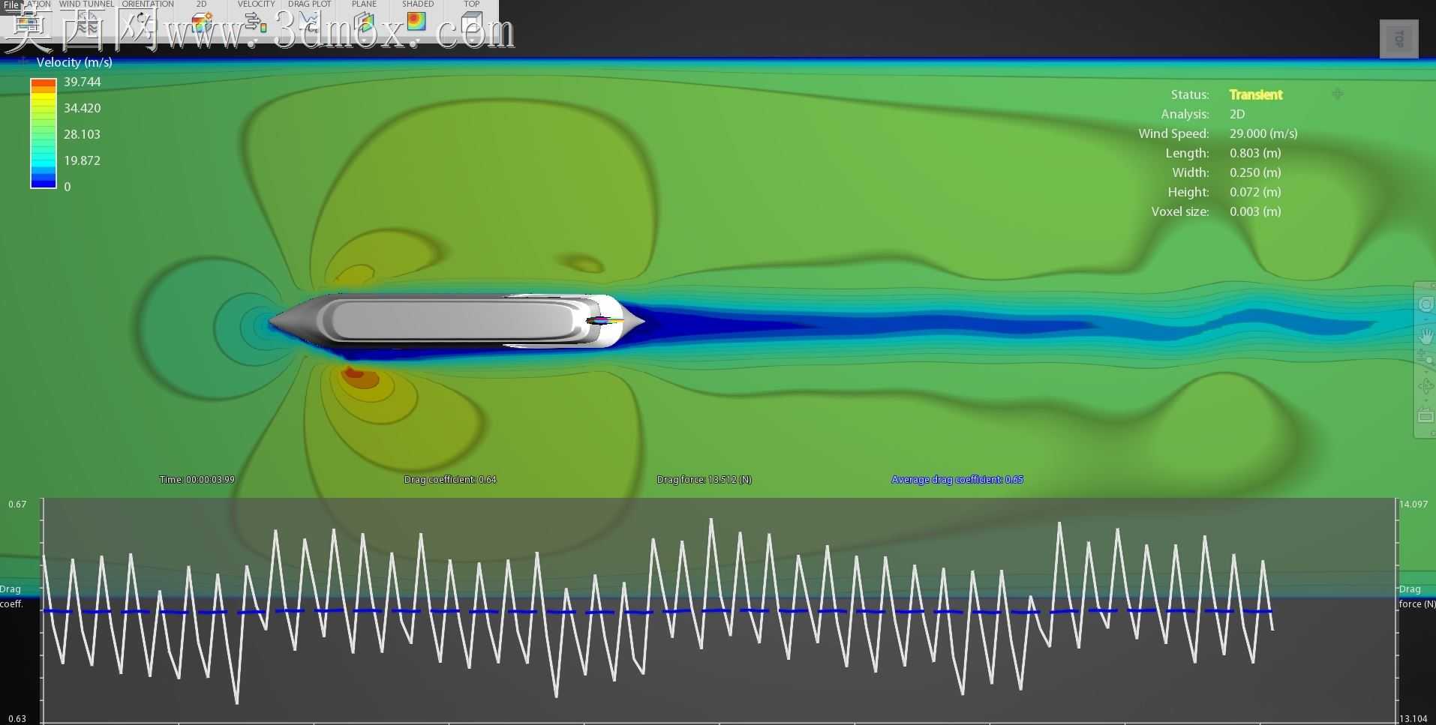The height and width of the screenshot is (725, 1436).
Task: Move the status panel with its cross handle
Action: [x=1337, y=94]
